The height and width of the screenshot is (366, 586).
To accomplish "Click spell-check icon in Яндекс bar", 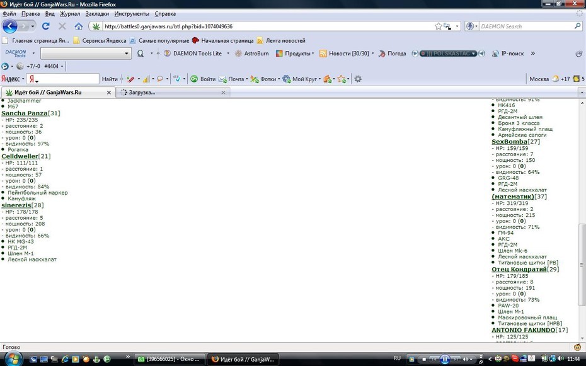I will click(177, 79).
